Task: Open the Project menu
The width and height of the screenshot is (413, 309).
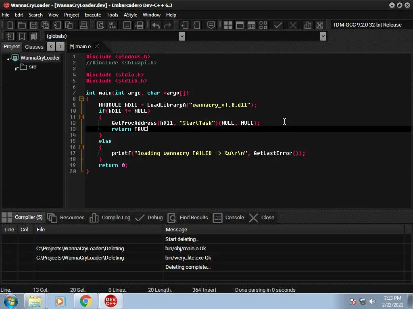Action: 71,15
